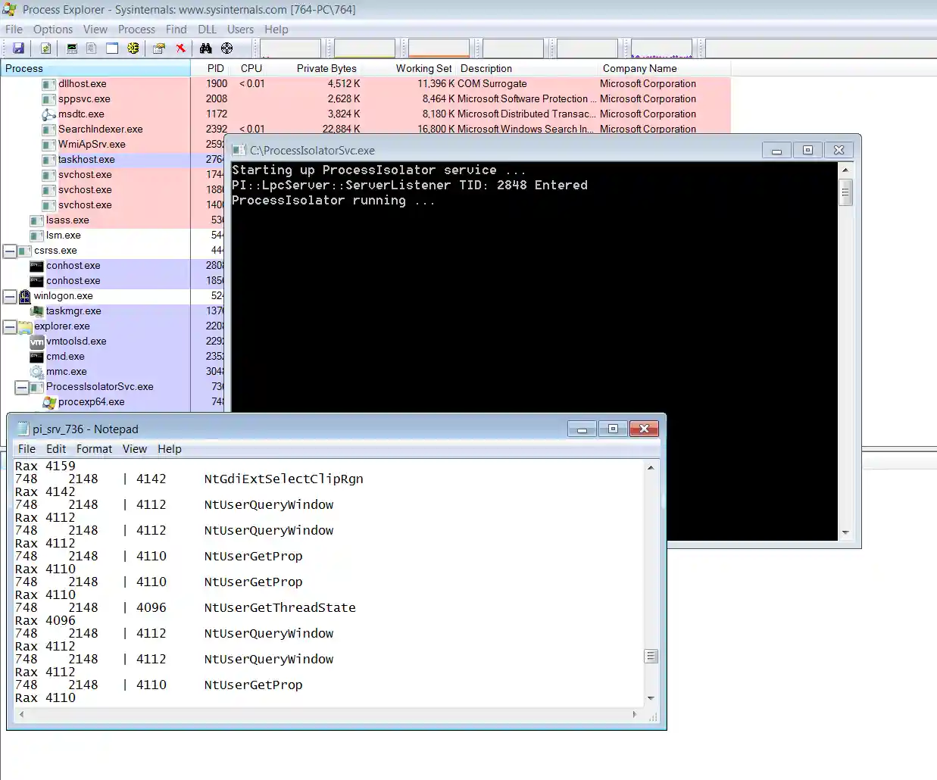Click the Company Name column header
Image resolution: width=937 pixels, height=780 pixels.
(x=639, y=68)
